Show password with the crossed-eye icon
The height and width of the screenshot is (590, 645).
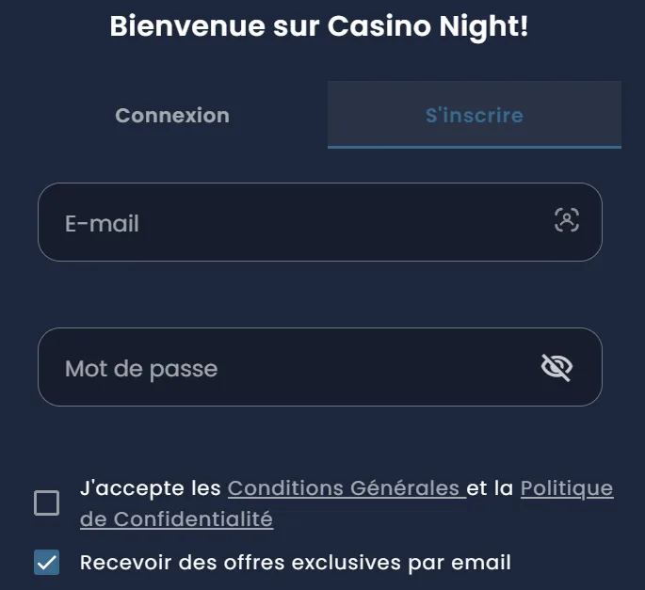click(x=556, y=367)
